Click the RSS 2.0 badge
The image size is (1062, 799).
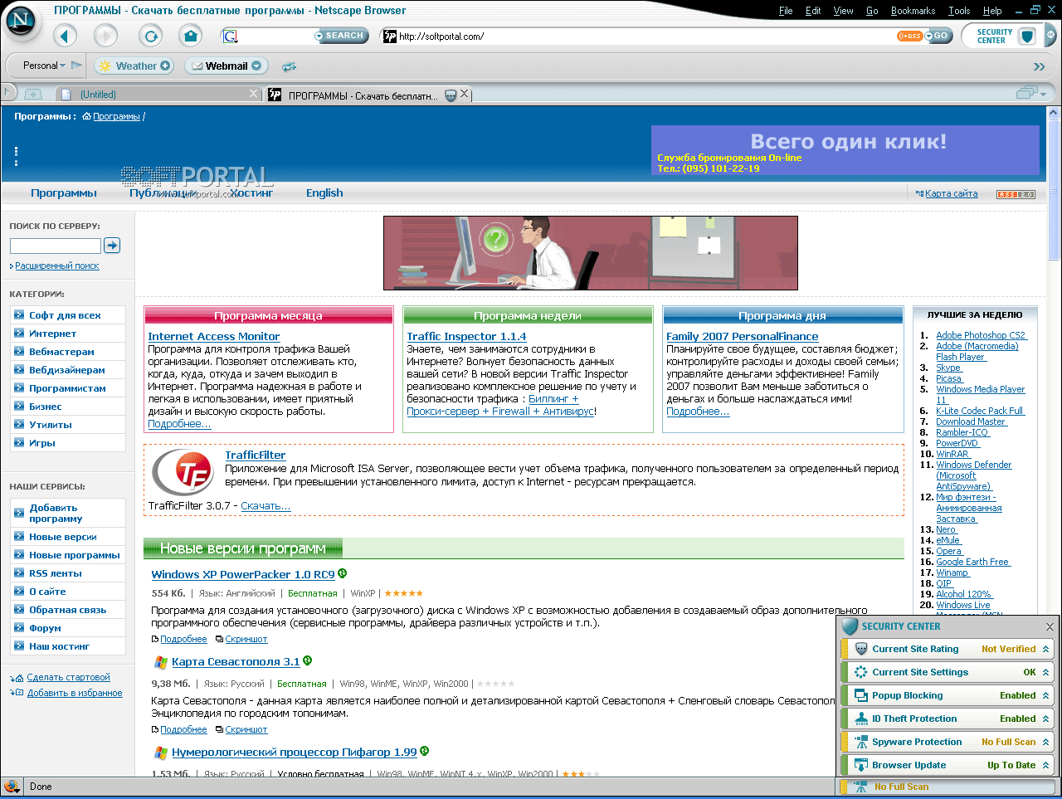[1016, 194]
